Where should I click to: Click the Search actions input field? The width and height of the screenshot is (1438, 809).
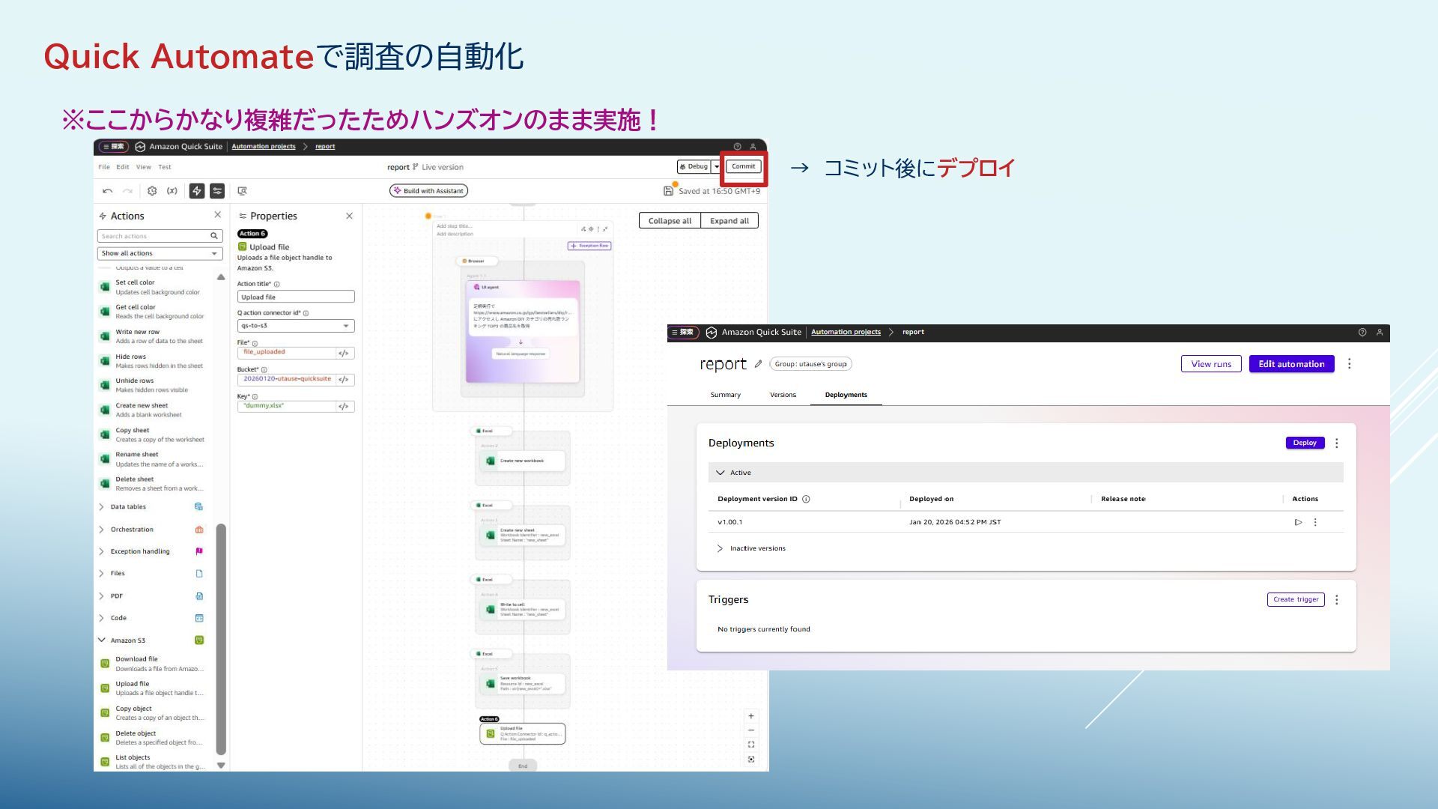pos(154,236)
